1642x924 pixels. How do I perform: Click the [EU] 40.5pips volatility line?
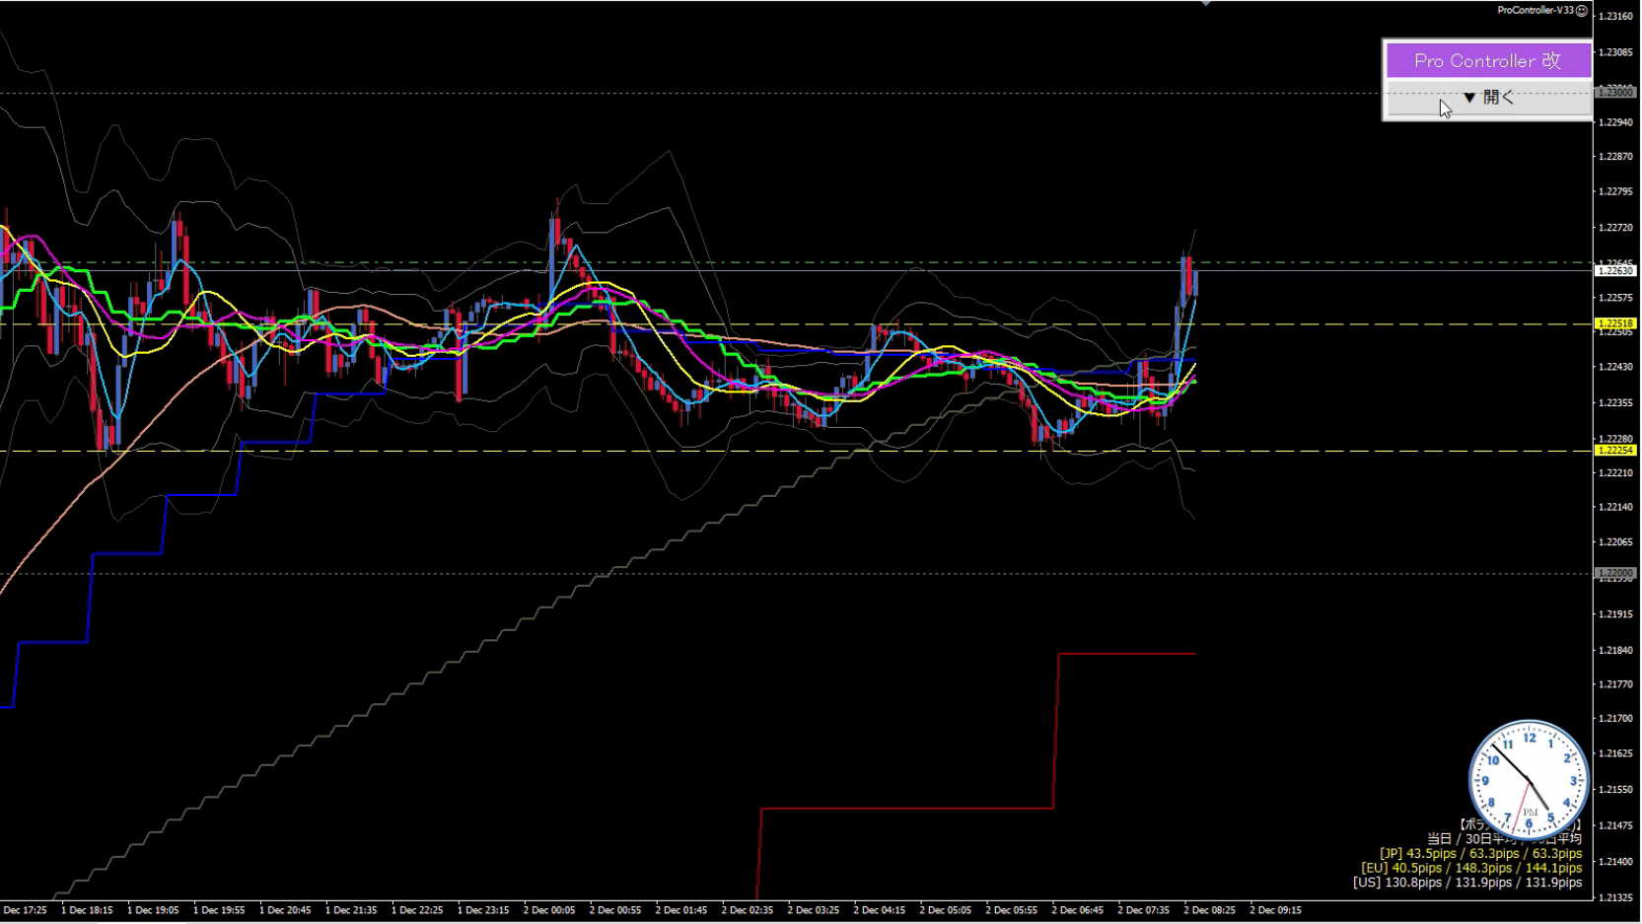1471,868
